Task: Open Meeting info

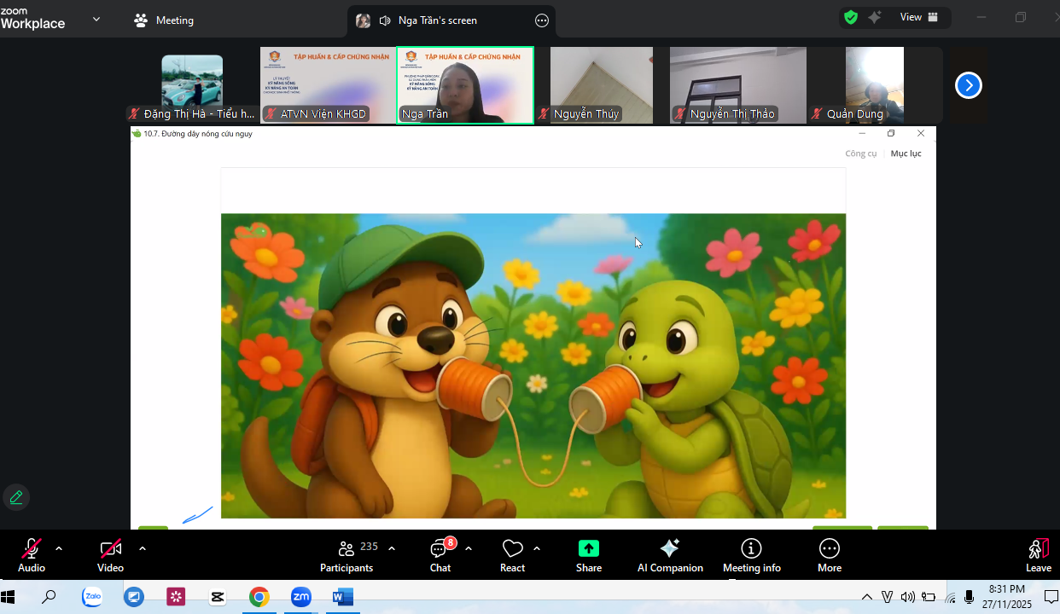Action: coord(751,555)
